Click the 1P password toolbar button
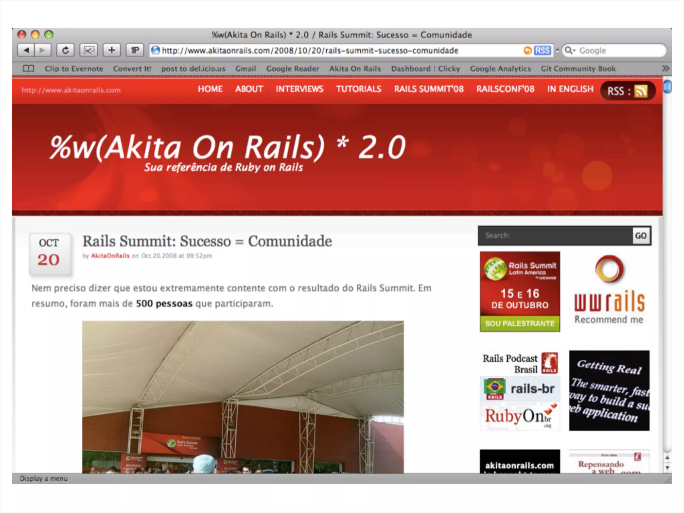Screen dimensions: 684x513 tap(135, 50)
